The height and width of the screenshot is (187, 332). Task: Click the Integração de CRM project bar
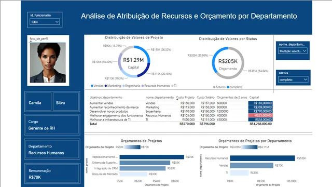click(x=143, y=168)
